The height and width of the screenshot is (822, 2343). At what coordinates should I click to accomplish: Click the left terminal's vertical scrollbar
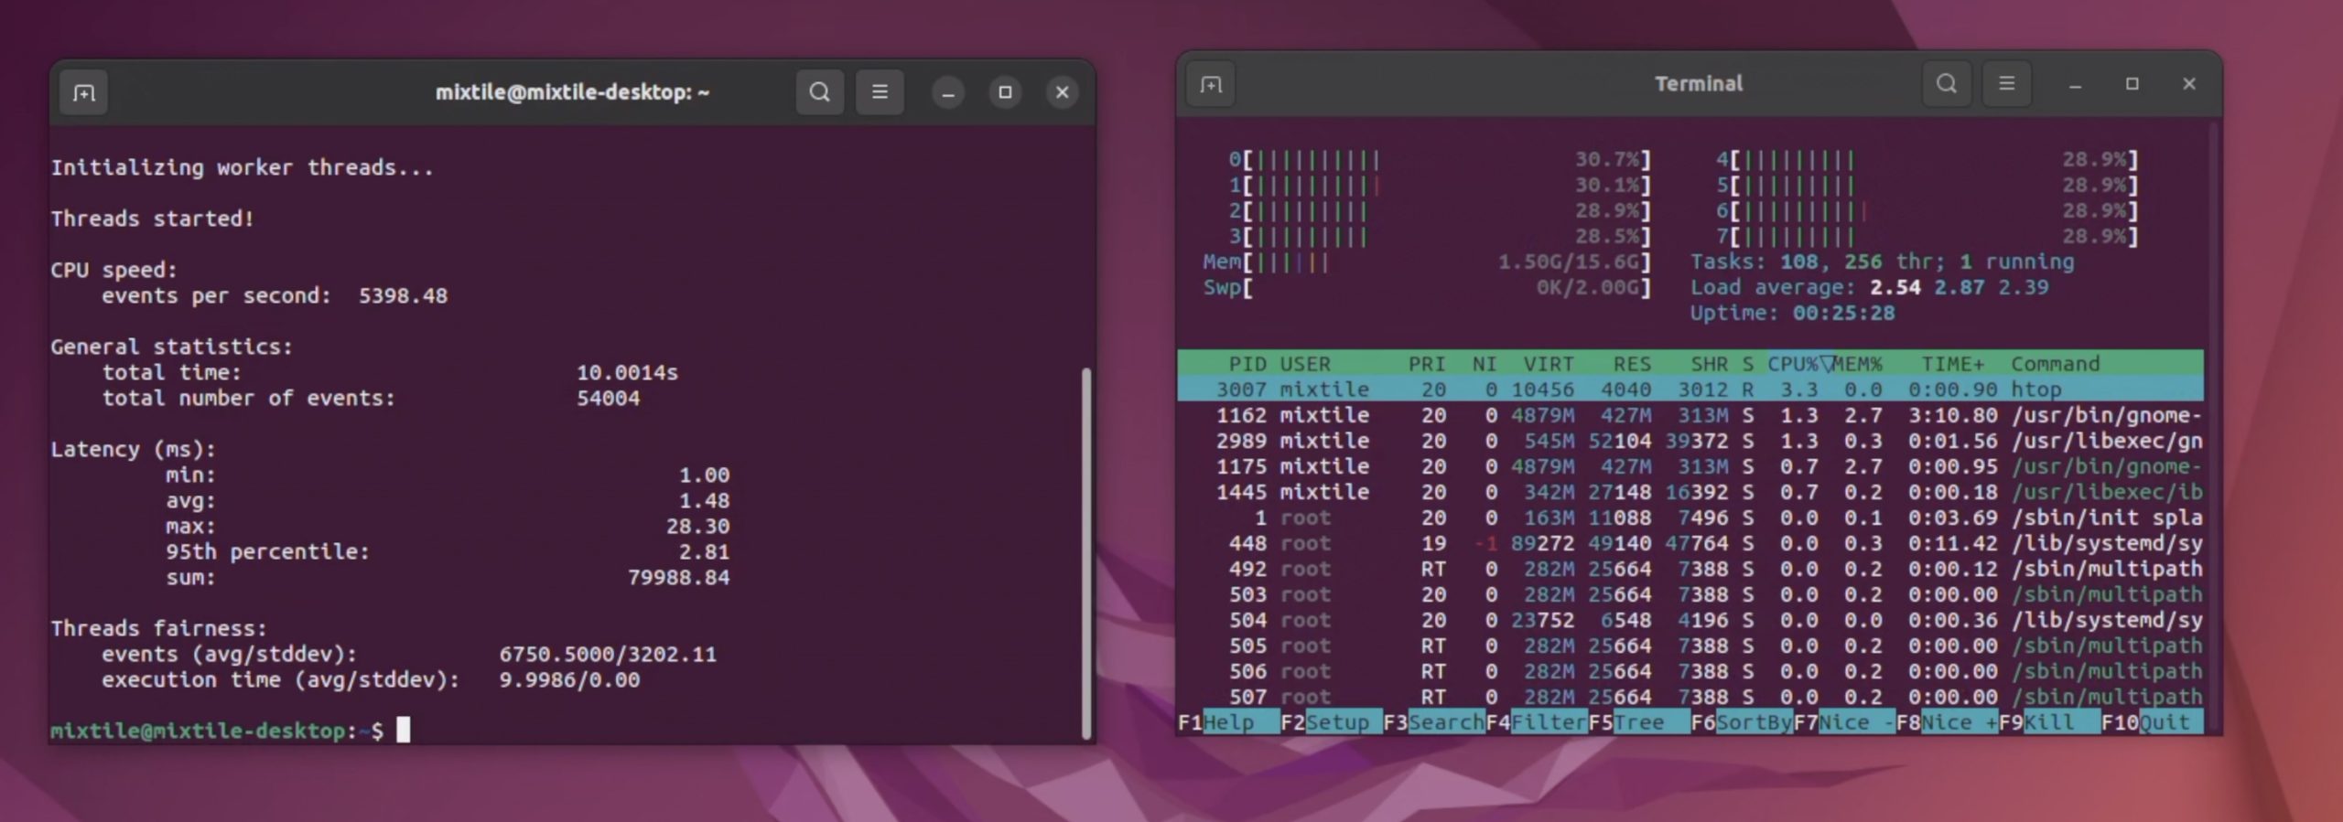(x=1086, y=549)
